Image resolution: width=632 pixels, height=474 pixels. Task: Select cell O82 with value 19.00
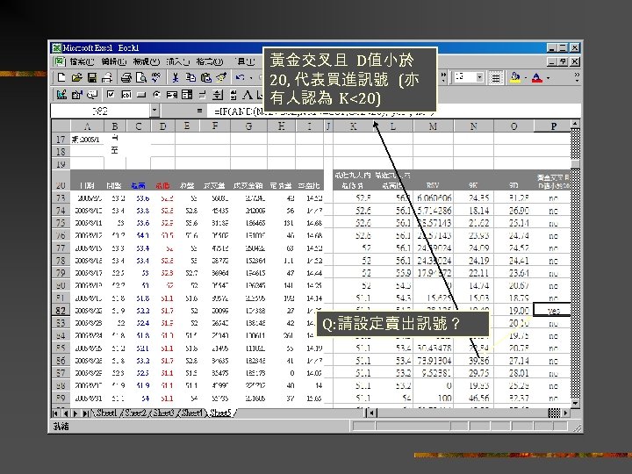pos(513,311)
